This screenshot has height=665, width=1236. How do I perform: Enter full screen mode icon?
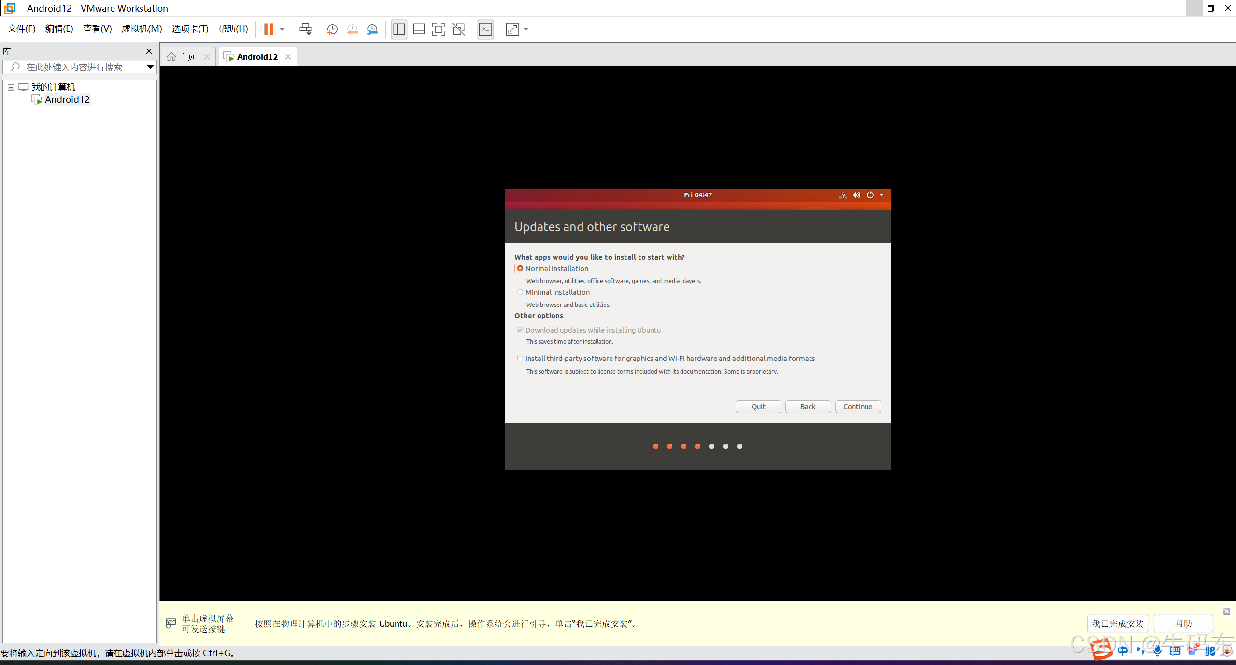pyautogui.click(x=438, y=29)
